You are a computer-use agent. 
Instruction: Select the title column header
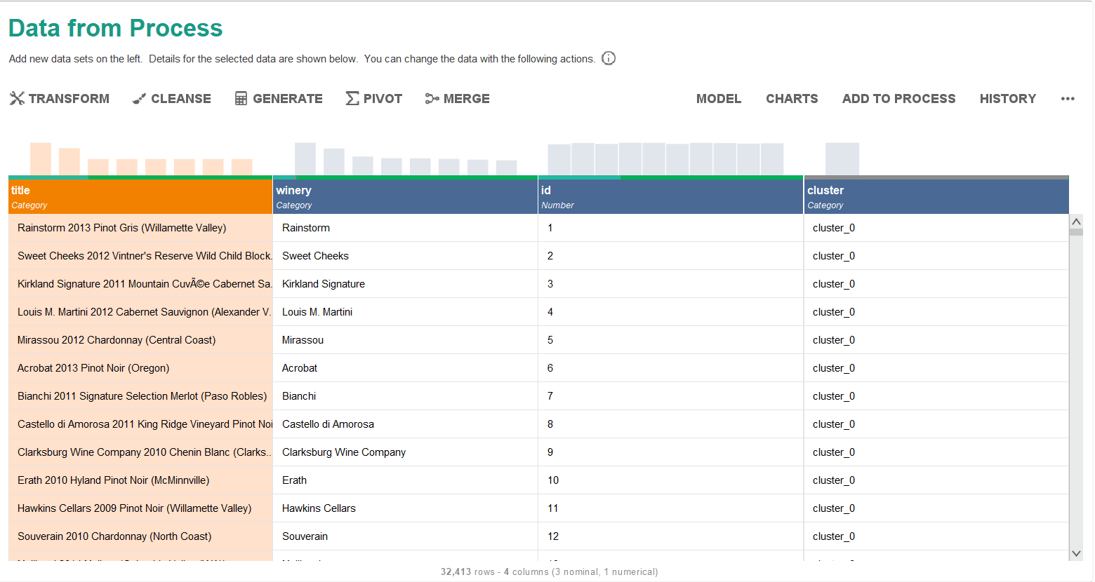[140, 196]
